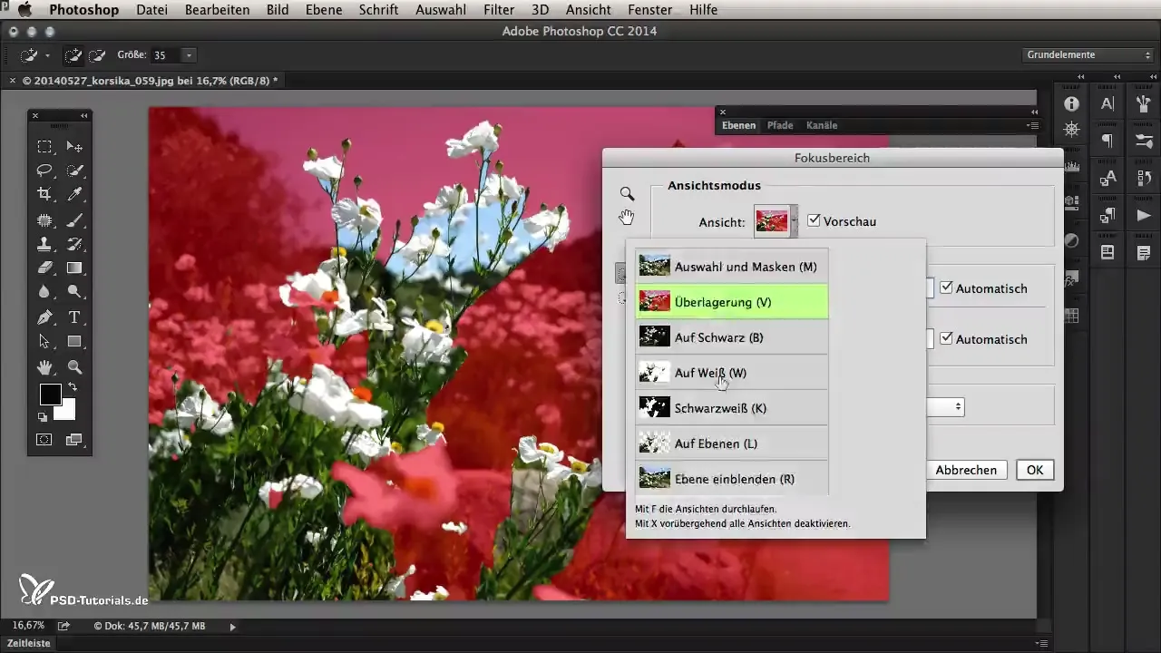Select the Lasso tool

click(x=44, y=171)
